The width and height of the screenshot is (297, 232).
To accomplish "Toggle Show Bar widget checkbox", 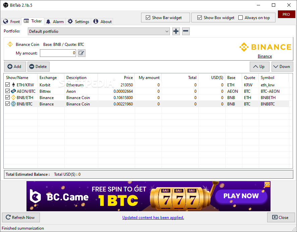I will (148, 18).
